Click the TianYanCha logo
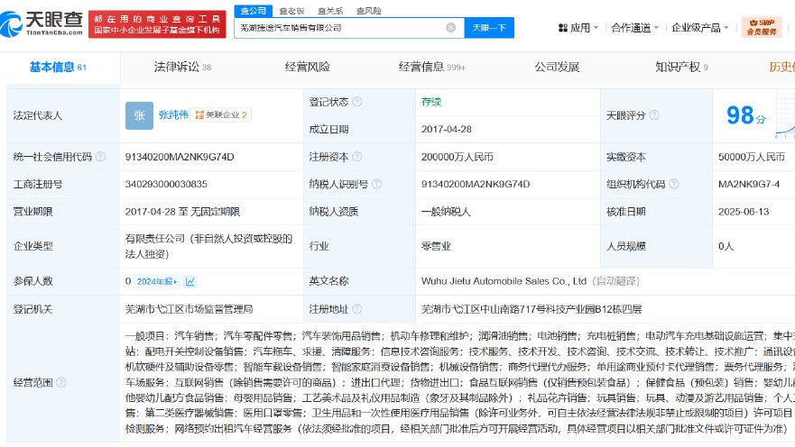Screen dimensions: 795x447 42,23
